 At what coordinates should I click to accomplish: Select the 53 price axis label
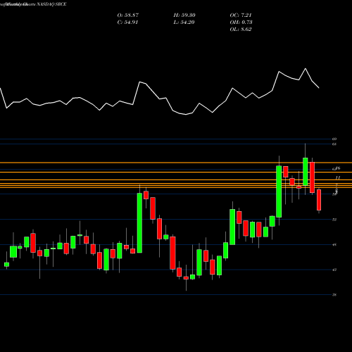click(x=334, y=220)
